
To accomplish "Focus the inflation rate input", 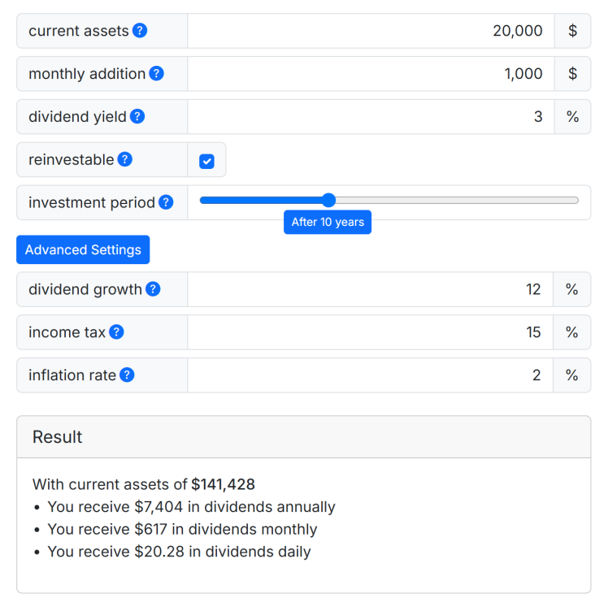I will [371, 375].
